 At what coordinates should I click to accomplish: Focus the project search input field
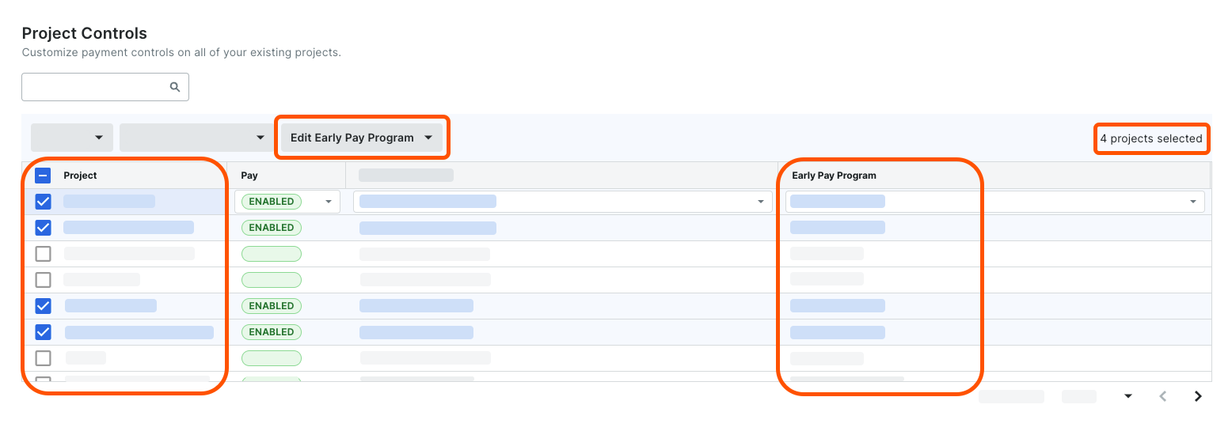coord(105,87)
